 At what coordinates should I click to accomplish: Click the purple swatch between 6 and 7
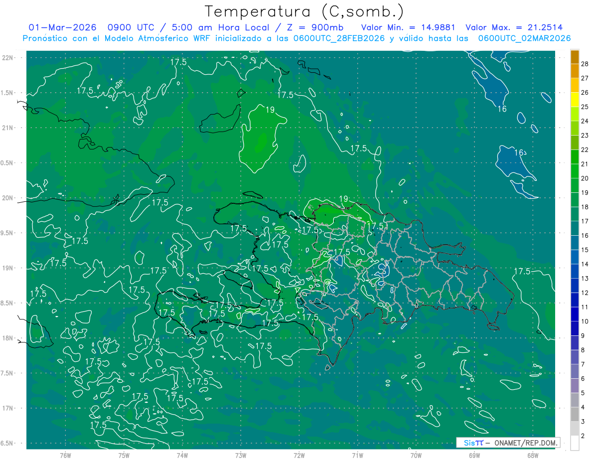coord(575,371)
